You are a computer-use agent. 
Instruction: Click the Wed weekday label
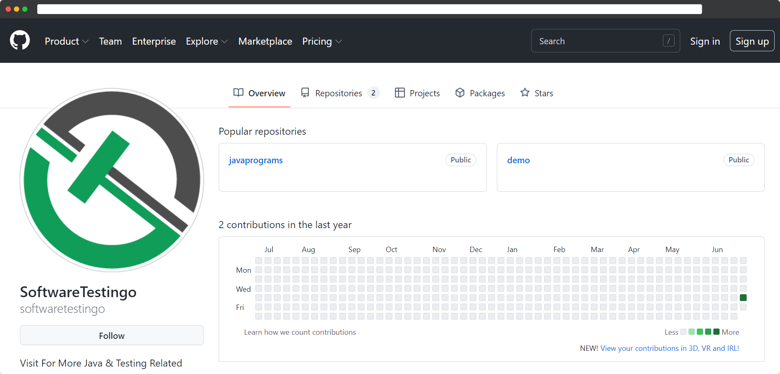243,289
